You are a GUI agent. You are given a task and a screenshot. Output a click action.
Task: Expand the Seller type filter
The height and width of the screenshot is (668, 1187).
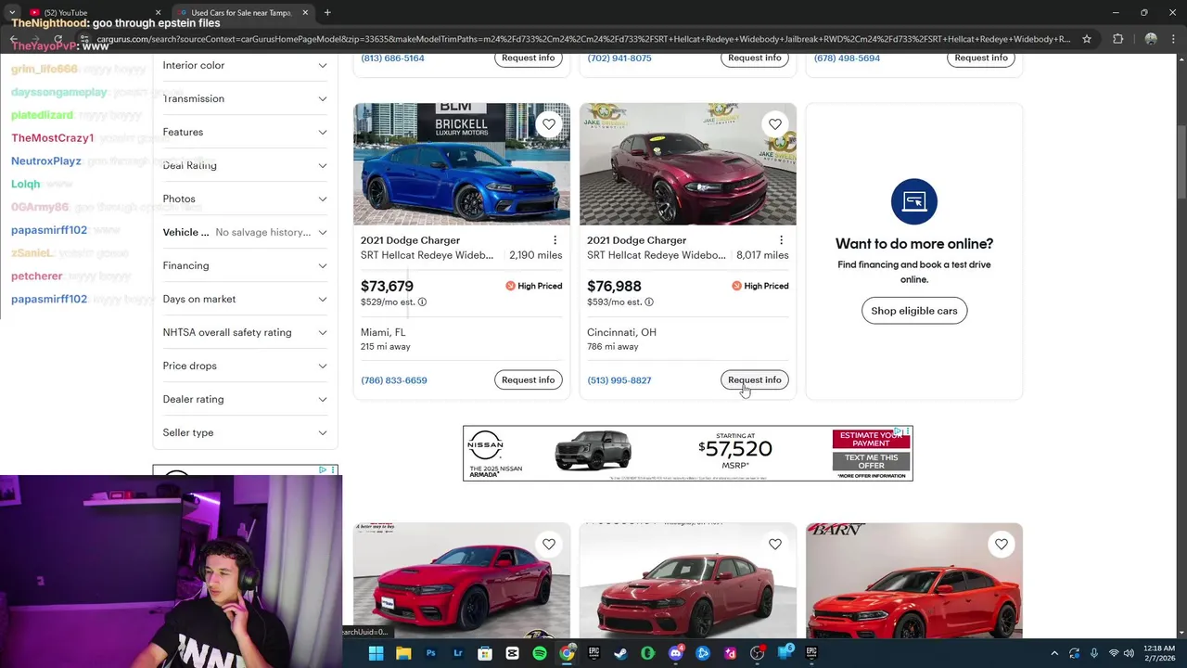tap(245, 432)
